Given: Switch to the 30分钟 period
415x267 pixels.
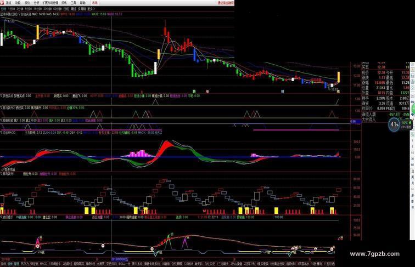Looking at the screenshot, I should point(48,9).
